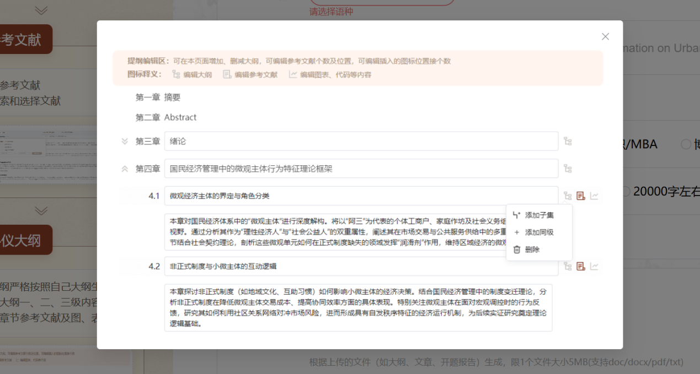This screenshot has width=700, height=374.
Task: Edit charts icon on section 4.1
Action: coord(594,196)
